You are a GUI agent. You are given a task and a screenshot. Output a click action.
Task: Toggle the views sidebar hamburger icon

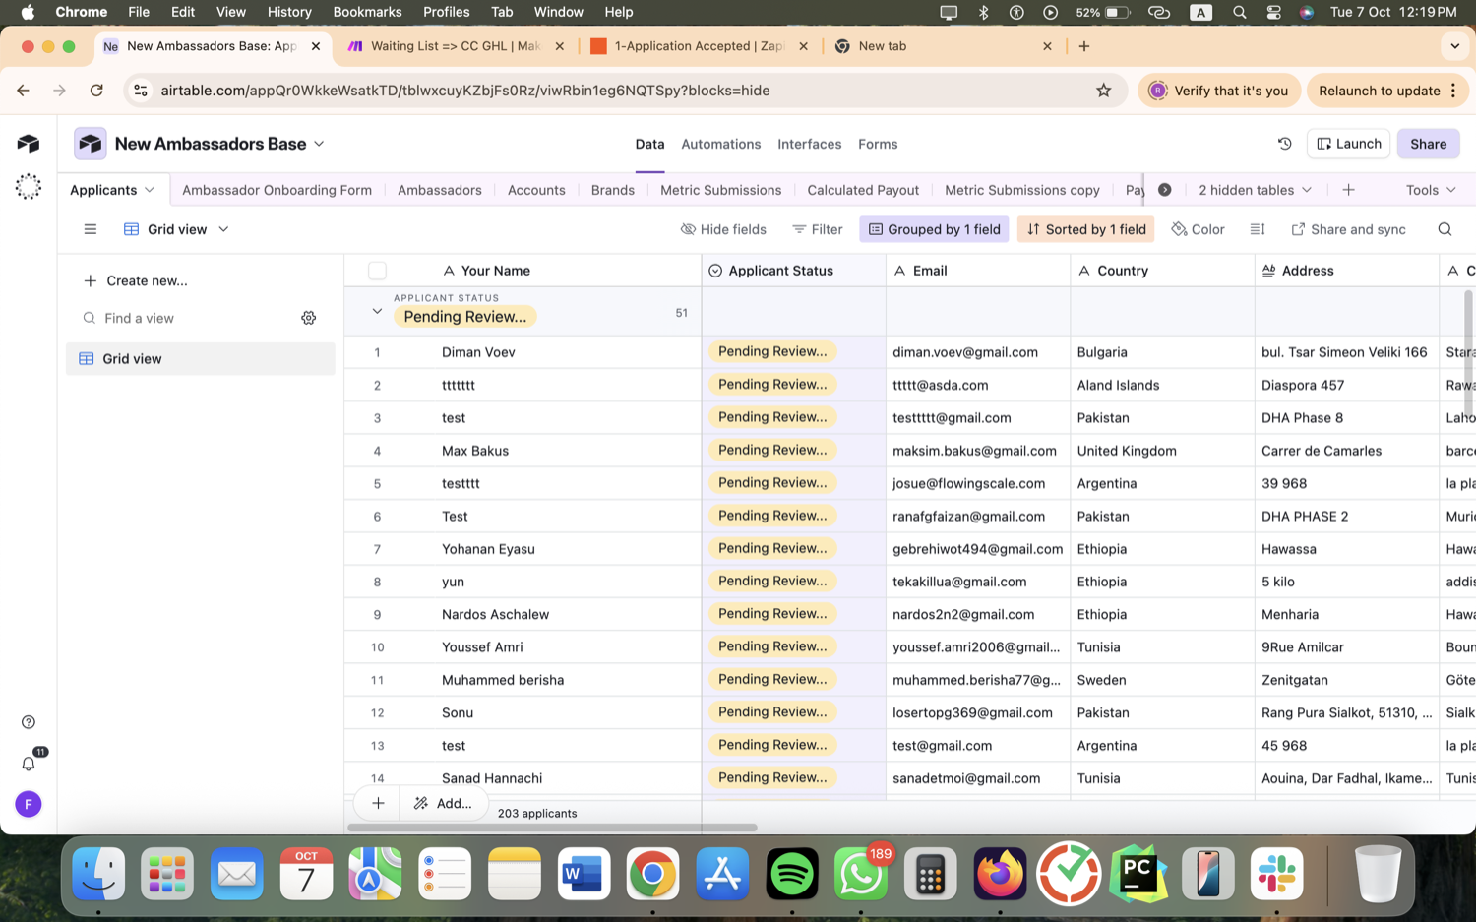click(x=91, y=229)
